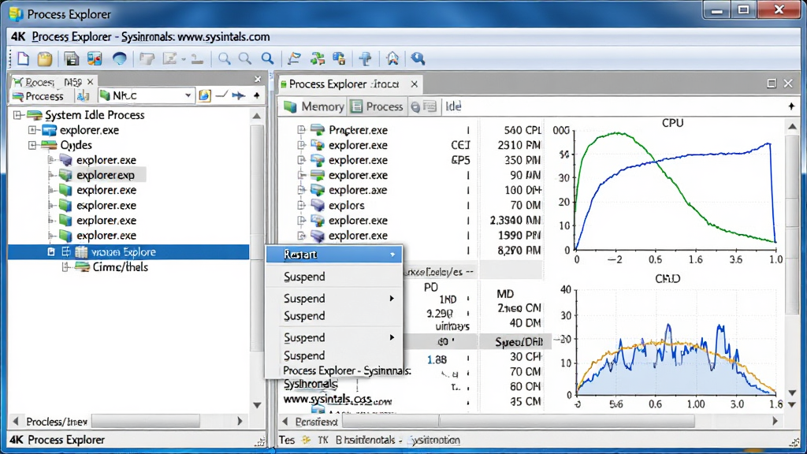The image size is (807, 454).
Task: Close the left panel with its X
Action: click(x=258, y=79)
